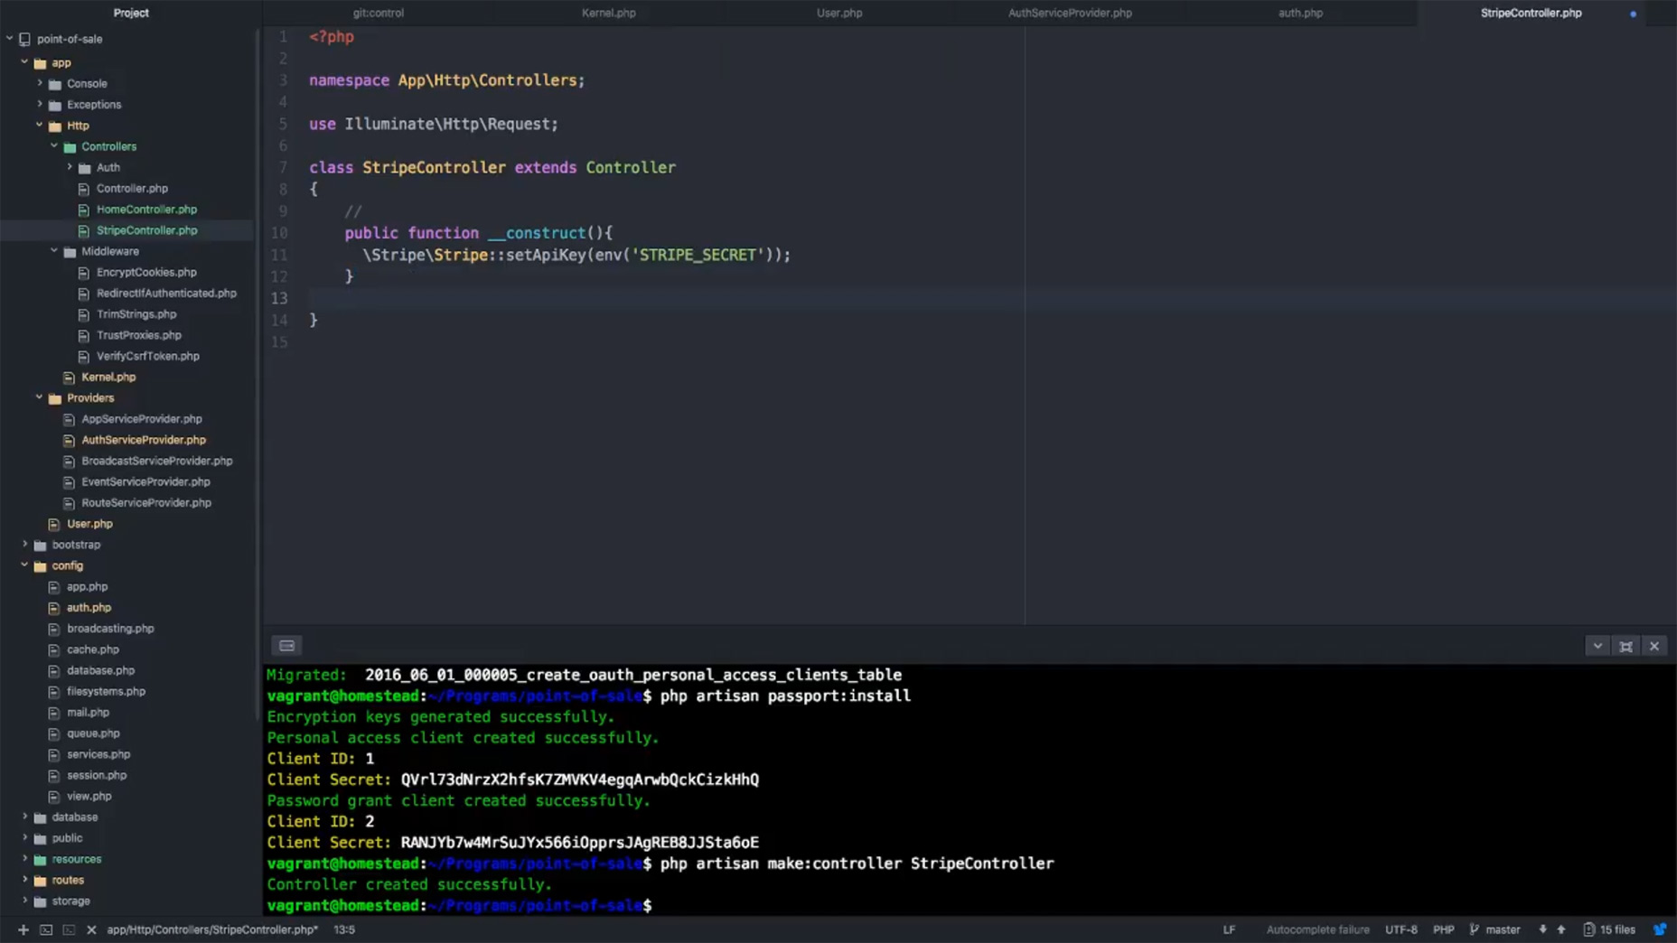Viewport: 1677px width, 943px height.
Task: Open the 15 files changed indicator
Action: pyautogui.click(x=1609, y=929)
